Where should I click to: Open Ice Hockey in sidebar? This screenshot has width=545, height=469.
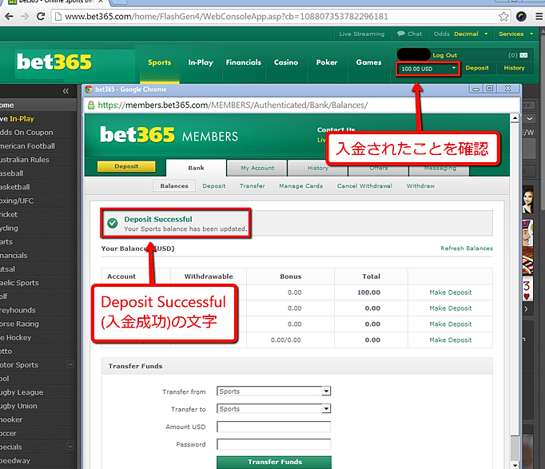click(x=38, y=337)
